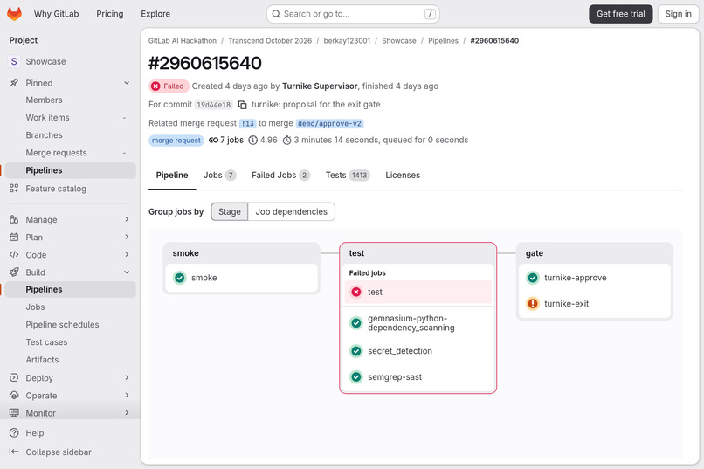Click berkay123001 breadcrumb
The image size is (704, 469).
point(347,41)
